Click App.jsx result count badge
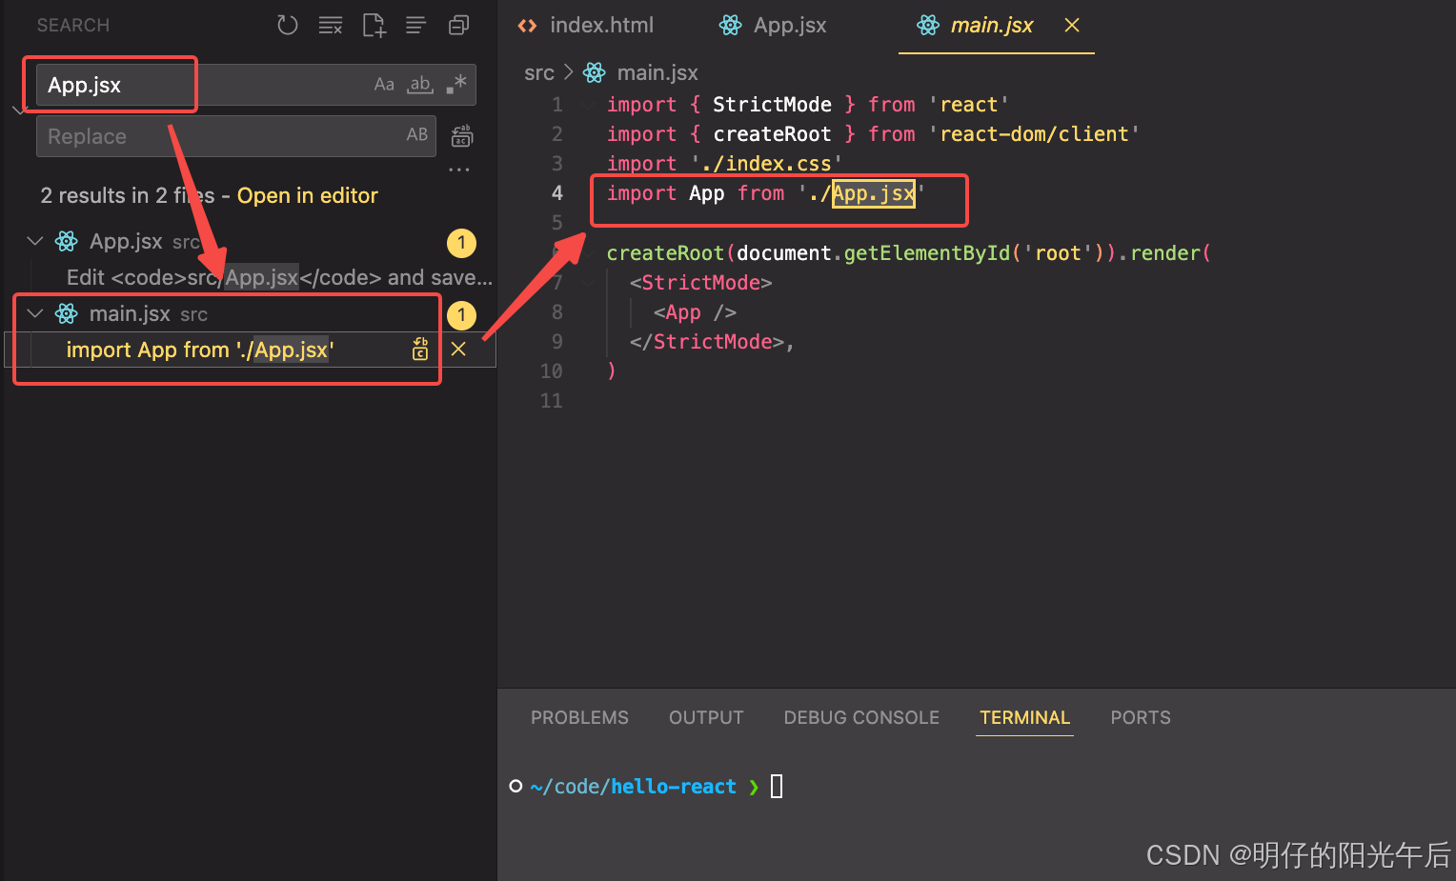The width and height of the screenshot is (1456, 881). [461, 243]
